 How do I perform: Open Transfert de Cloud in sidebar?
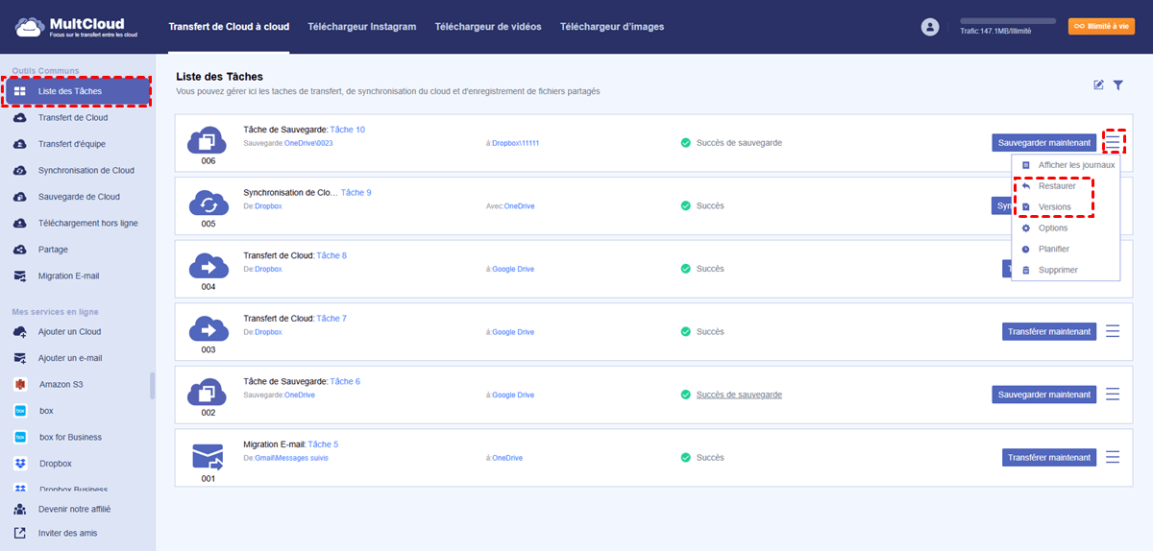coord(73,118)
